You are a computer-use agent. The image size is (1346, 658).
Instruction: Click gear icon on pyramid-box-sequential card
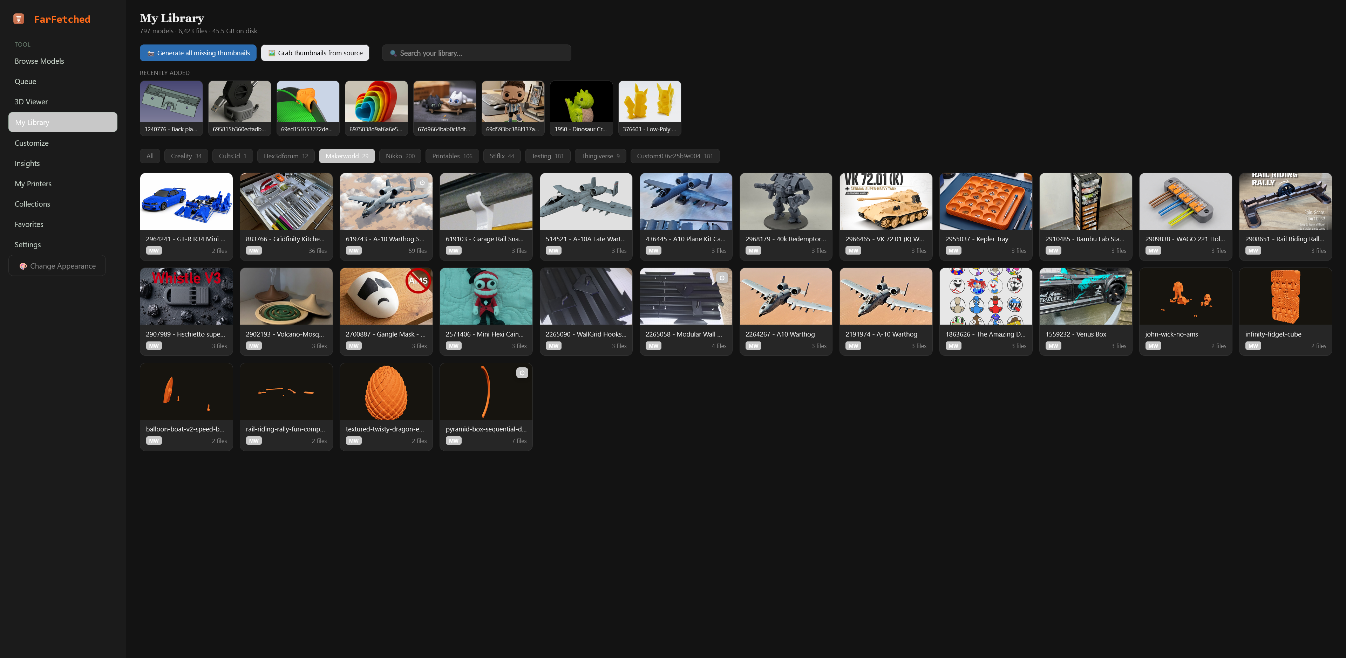click(522, 373)
